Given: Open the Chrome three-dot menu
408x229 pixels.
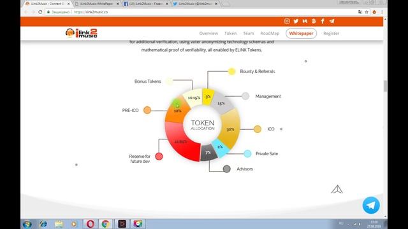Looking at the screenshot, I should (x=382, y=12).
